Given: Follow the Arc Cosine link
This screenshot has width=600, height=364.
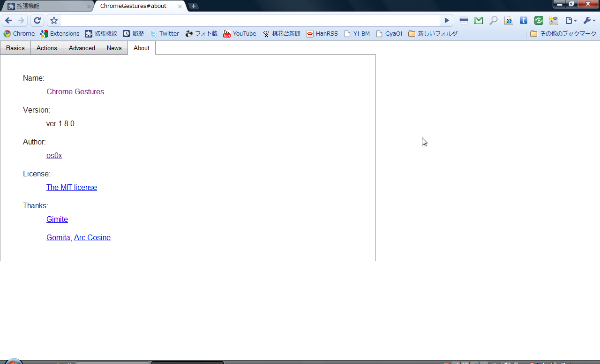Looking at the screenshot, I should [92, 237].
